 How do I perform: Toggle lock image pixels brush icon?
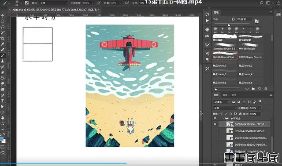226,114
